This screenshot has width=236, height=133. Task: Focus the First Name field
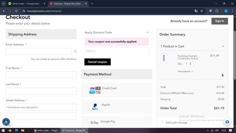coord(41,75)
